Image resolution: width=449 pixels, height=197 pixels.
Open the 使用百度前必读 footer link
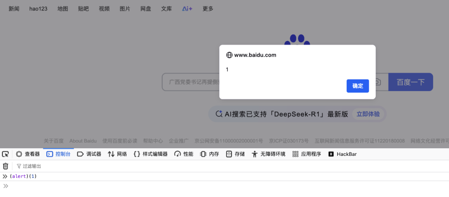[120, 141]
